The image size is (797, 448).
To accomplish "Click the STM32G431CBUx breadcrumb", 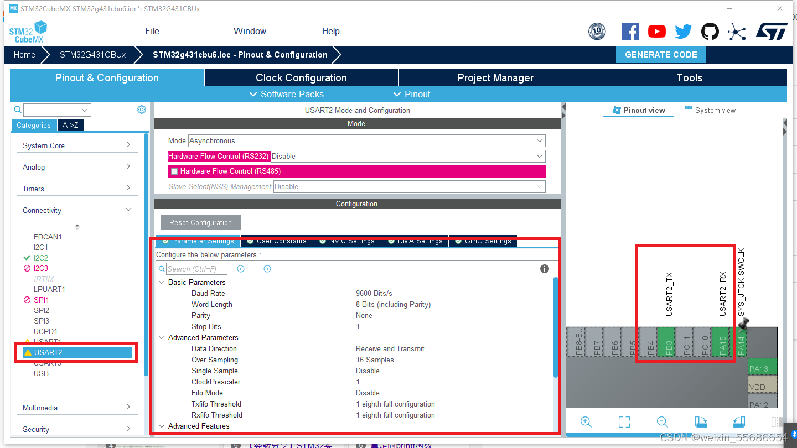I will [92, 55].
